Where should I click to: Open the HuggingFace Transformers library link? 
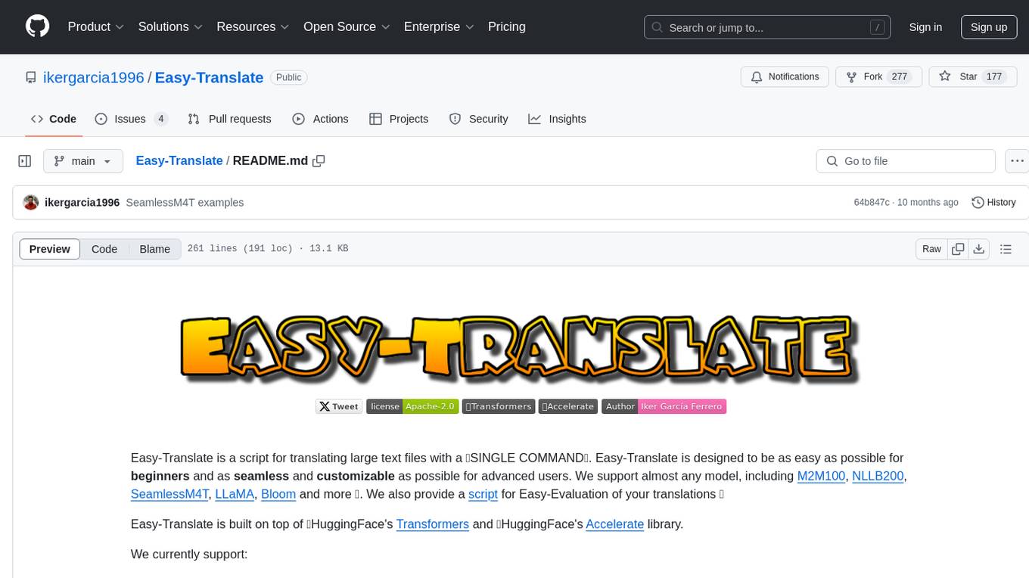coord(433,524)
